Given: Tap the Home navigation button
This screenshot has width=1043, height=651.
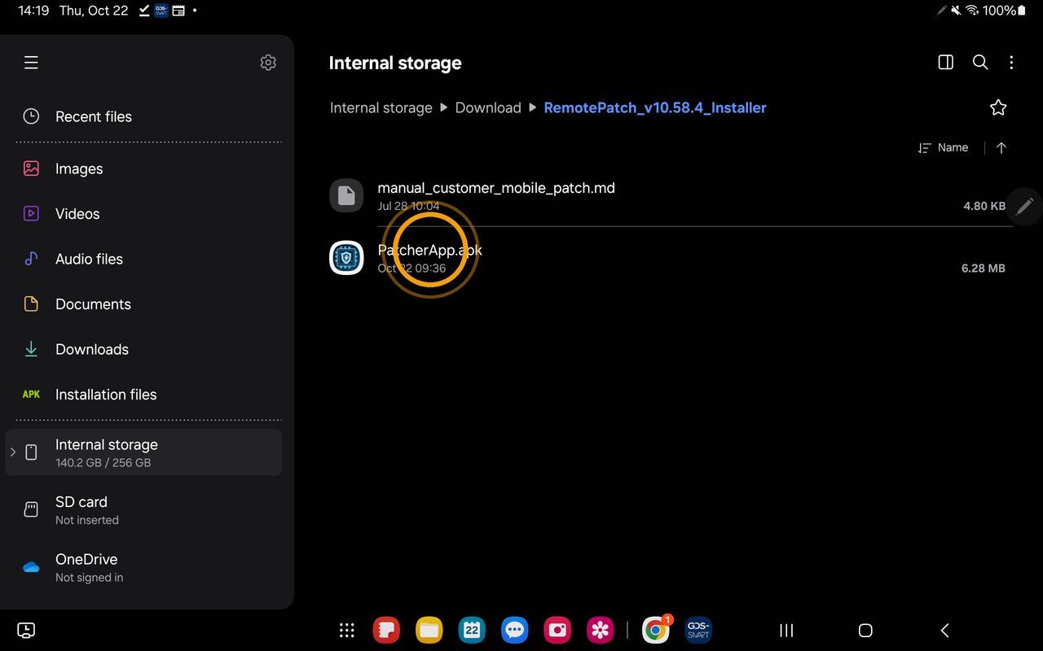Looking at the screenshot, I should coord(865,631).
